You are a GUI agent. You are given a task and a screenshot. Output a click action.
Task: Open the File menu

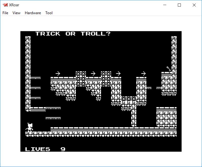point(5,13)
